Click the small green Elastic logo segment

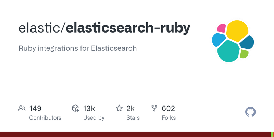click(244, 54)
